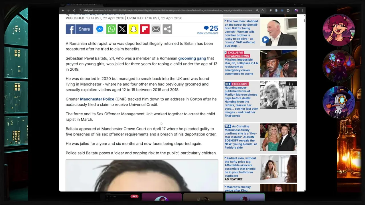
Task: Open the Manchester Police topic link
Action: 97,99
